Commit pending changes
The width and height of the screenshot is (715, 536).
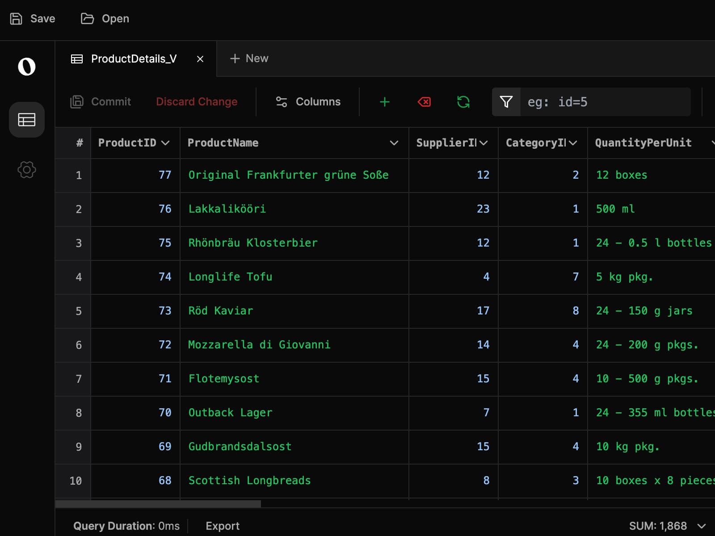coord(101,102)
